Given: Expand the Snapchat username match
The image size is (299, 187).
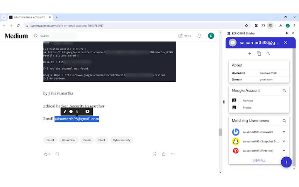Looking at the screenshot, I should [x=284, y=141].
